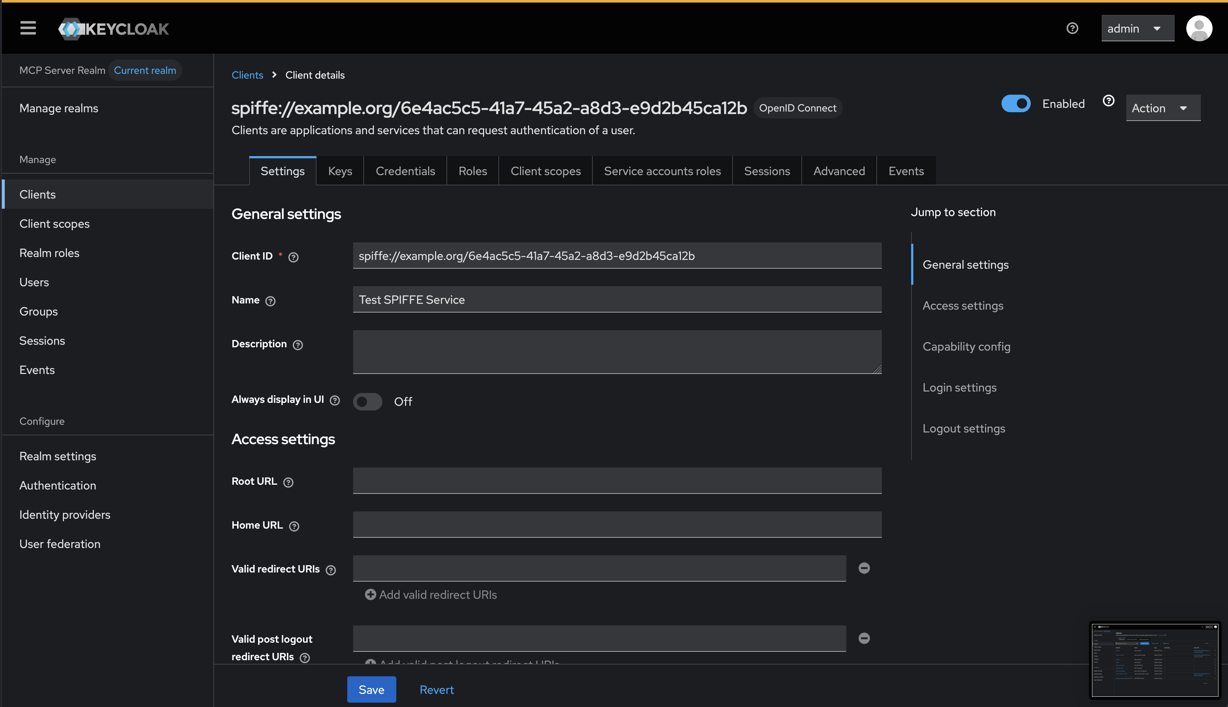The image size is (1228, 707).
Task: Open Service accounts roles tab
Action: (662, 171)
